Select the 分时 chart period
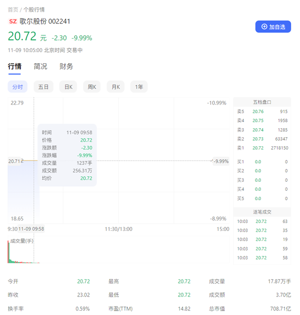This screenshot has height=315, width=300. [17, 87]
